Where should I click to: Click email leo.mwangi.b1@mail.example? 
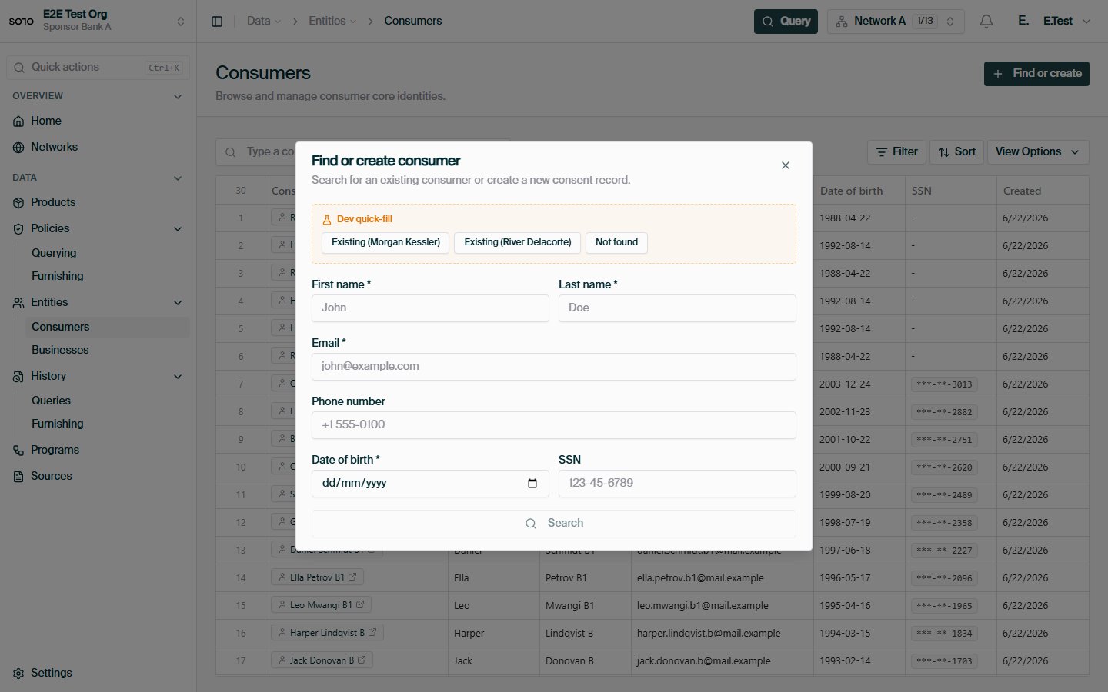click(703, 605)
